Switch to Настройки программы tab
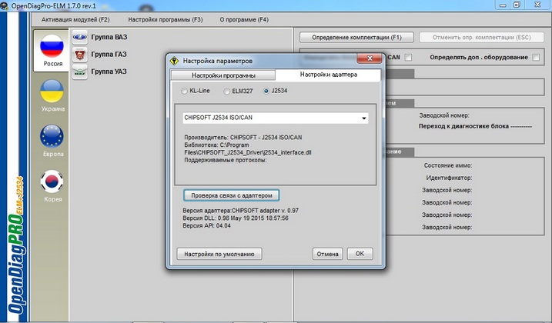Image resolution: width=552 pixels, height=323 pixels. click(x=223, y=75)
